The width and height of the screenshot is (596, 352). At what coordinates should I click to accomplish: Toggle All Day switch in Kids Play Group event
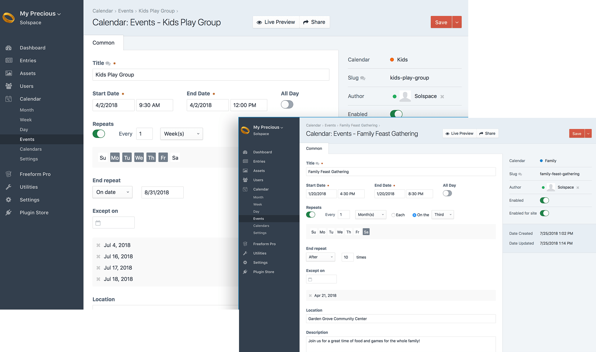click(x=287, y=104)
